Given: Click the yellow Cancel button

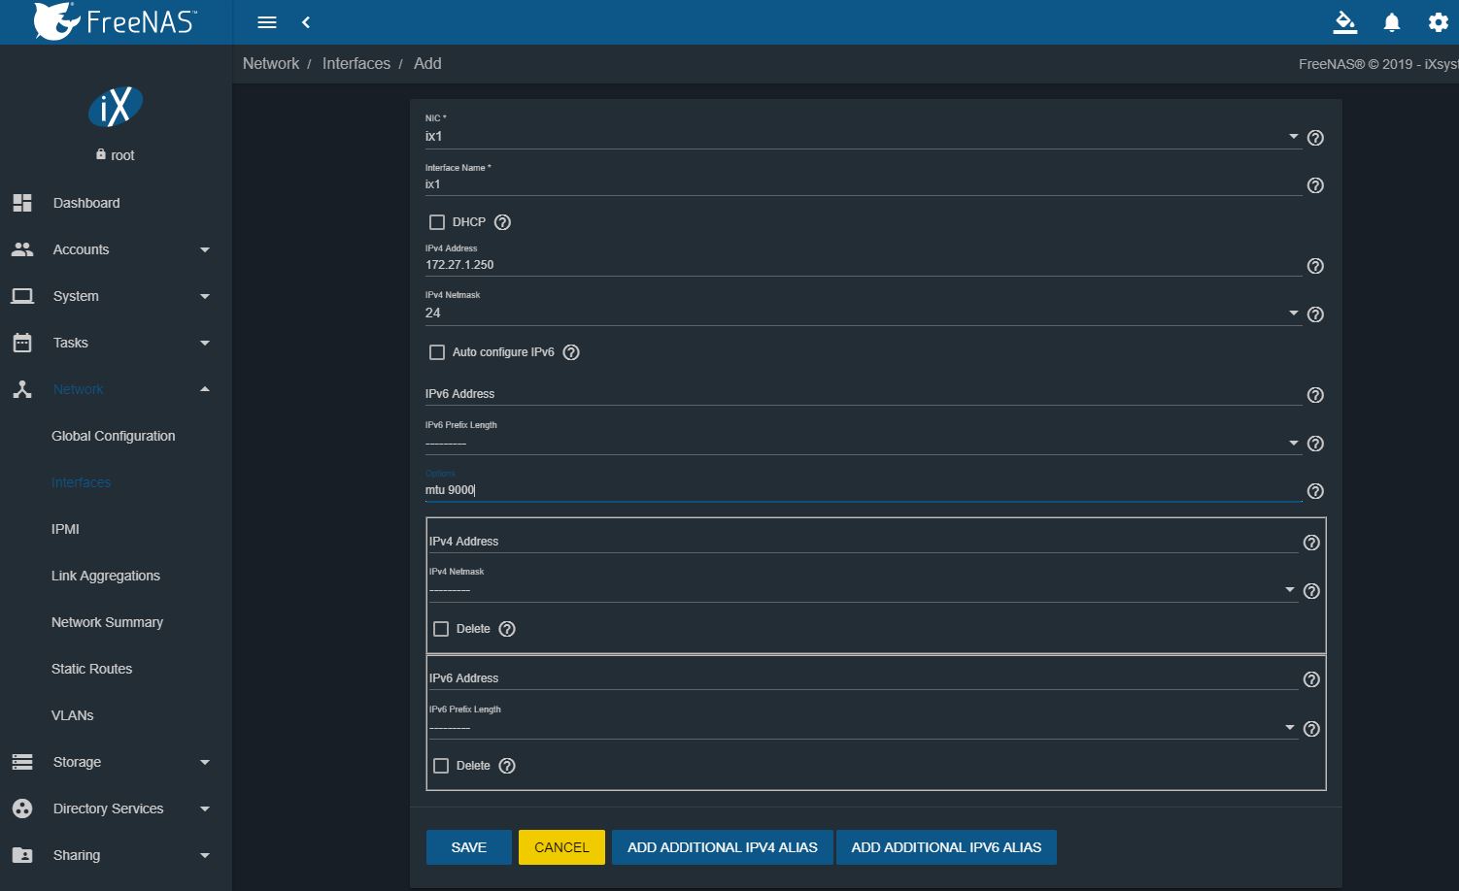Looking at the screenshot, I should [x=561, y=847].
